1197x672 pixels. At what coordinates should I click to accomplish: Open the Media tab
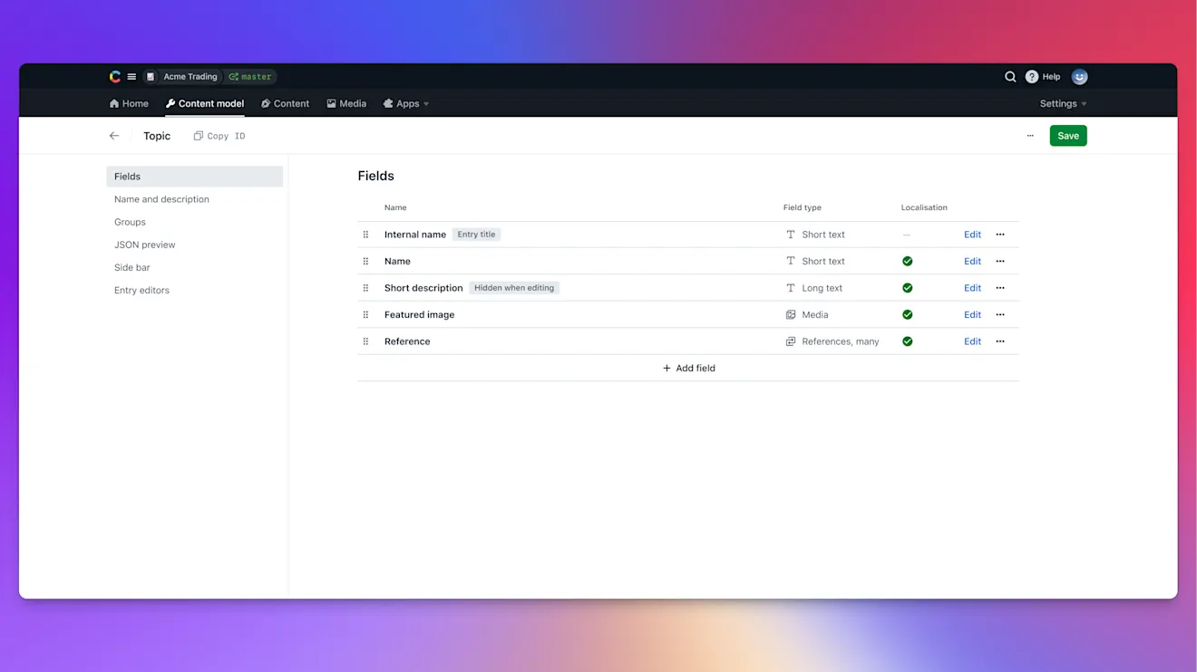click(x=346, y=103)
